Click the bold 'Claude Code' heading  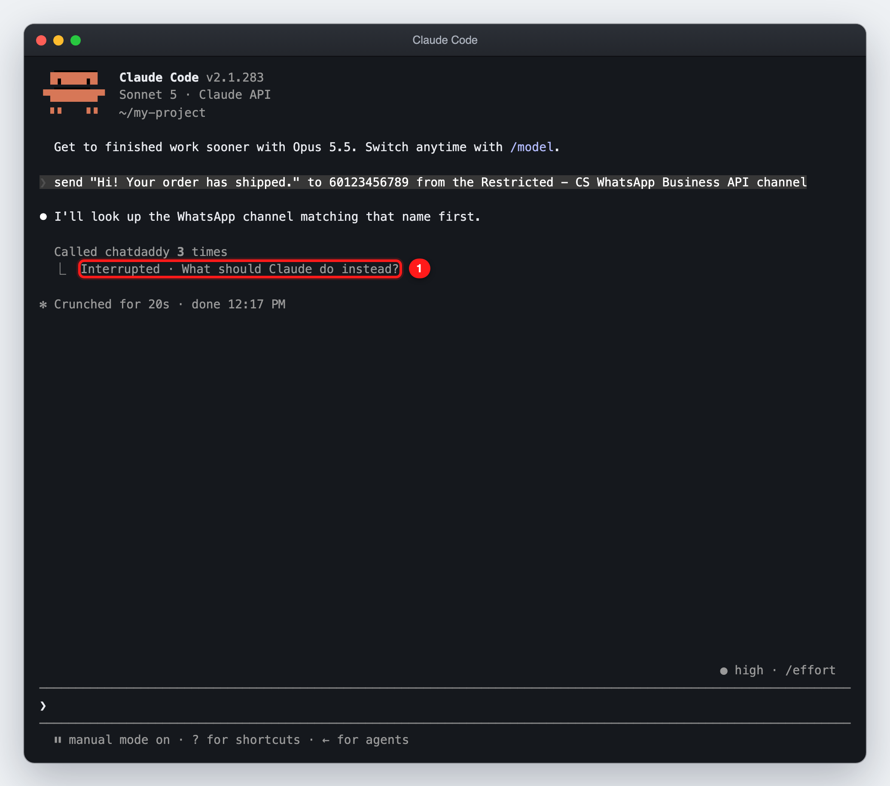159,77
